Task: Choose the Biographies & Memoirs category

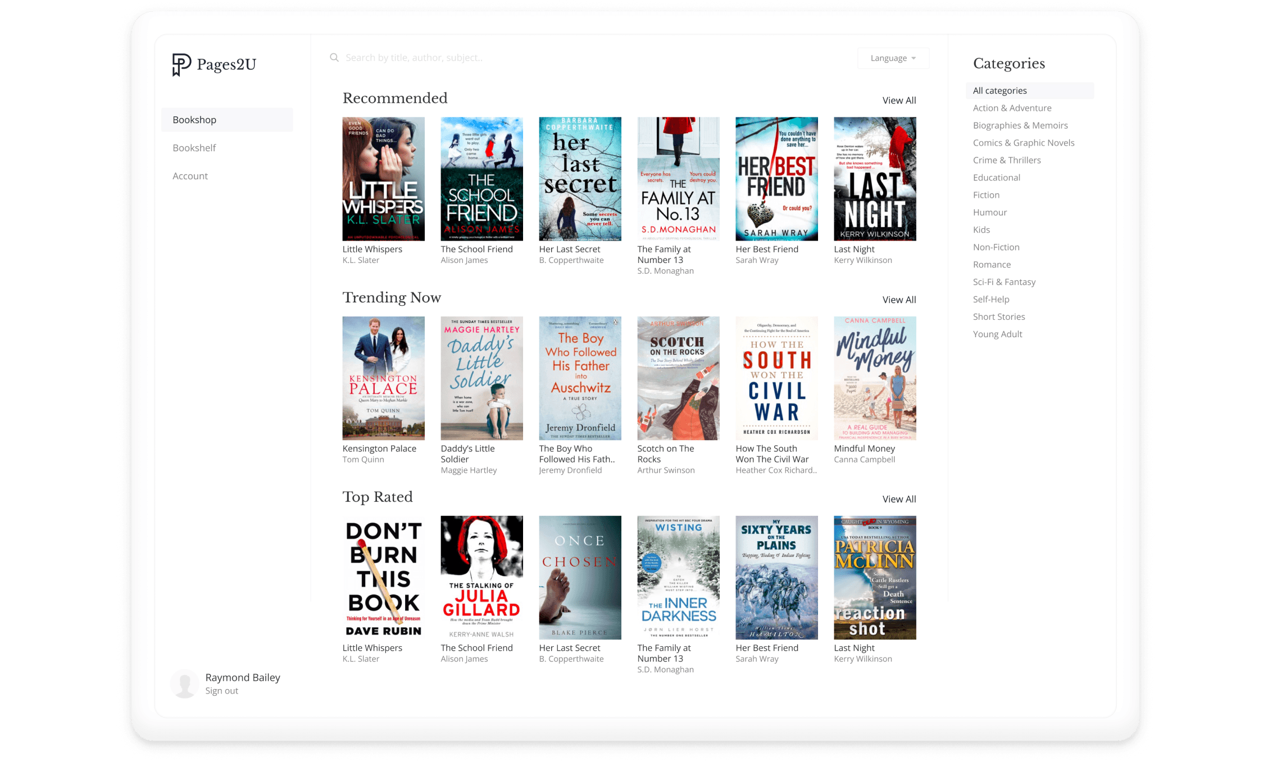Action: click(x=1020, y=125)
